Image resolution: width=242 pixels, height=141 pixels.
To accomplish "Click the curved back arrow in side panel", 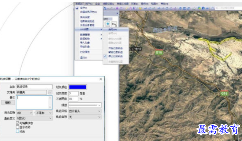I will click(114, 24).
